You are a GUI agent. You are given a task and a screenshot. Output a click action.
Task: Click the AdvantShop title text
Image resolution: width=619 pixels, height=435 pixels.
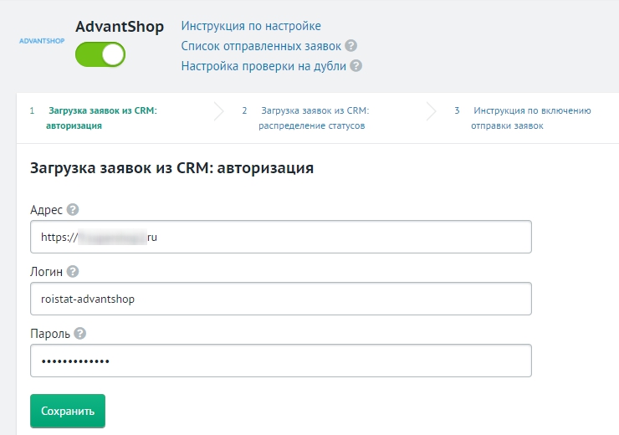tap(120, 27)
